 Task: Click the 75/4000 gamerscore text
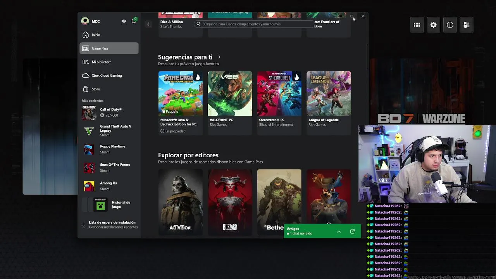click(x=112, y=115)
